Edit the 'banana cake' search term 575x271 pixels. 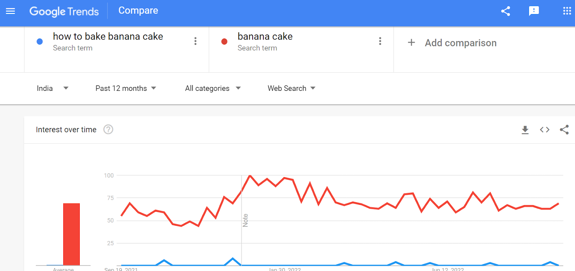pyautogui.click(x=265, y=37)
